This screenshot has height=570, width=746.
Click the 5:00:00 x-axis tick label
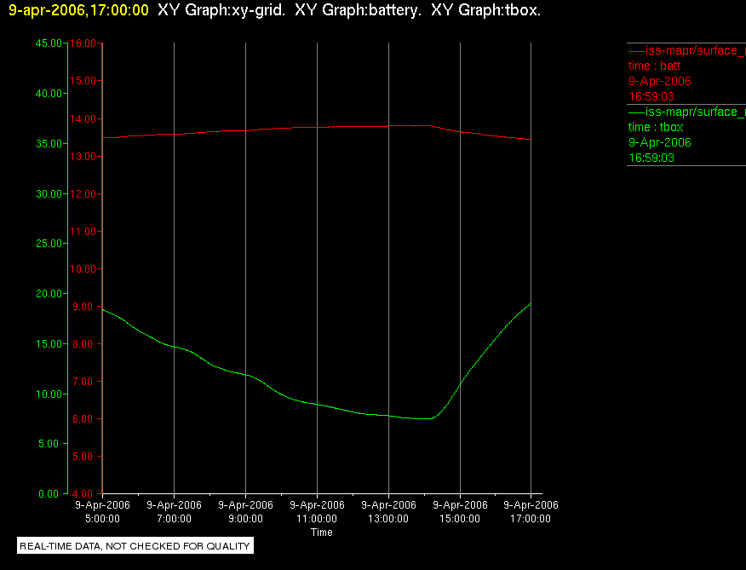tap(102, 519)
